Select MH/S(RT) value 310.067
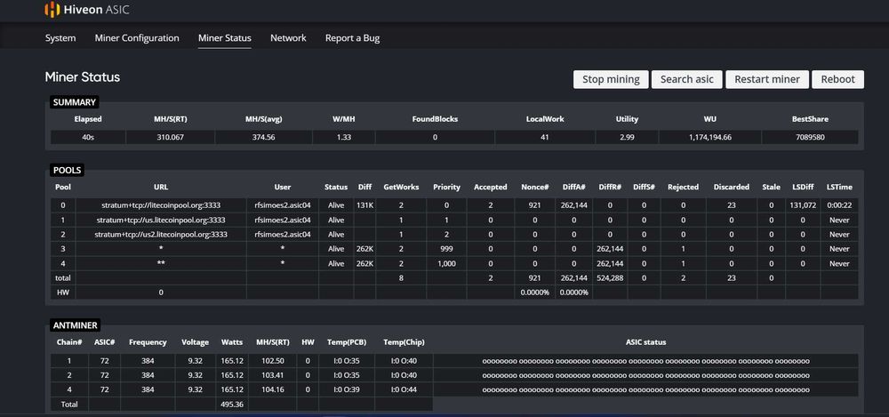 click(171, 137)
